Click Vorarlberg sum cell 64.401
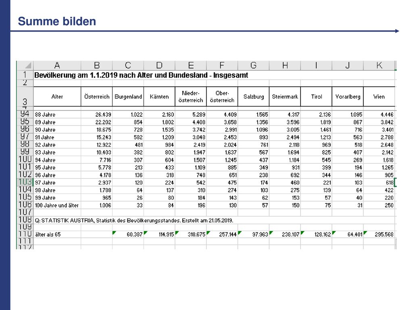The width and height of the screenshot is (413, 310). (347, 234)
